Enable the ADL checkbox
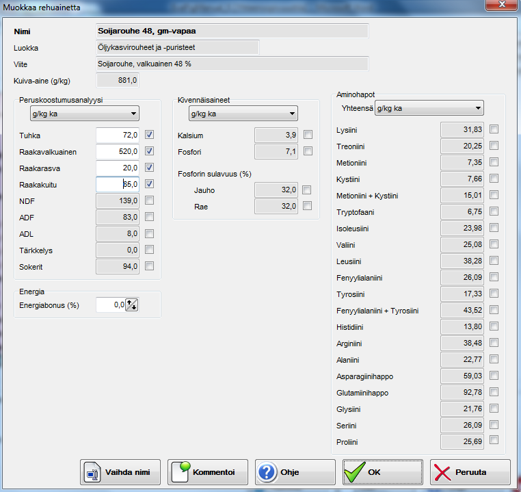This screenshot has height=492, width=521. pyautogui.click(x=149, y=233)
